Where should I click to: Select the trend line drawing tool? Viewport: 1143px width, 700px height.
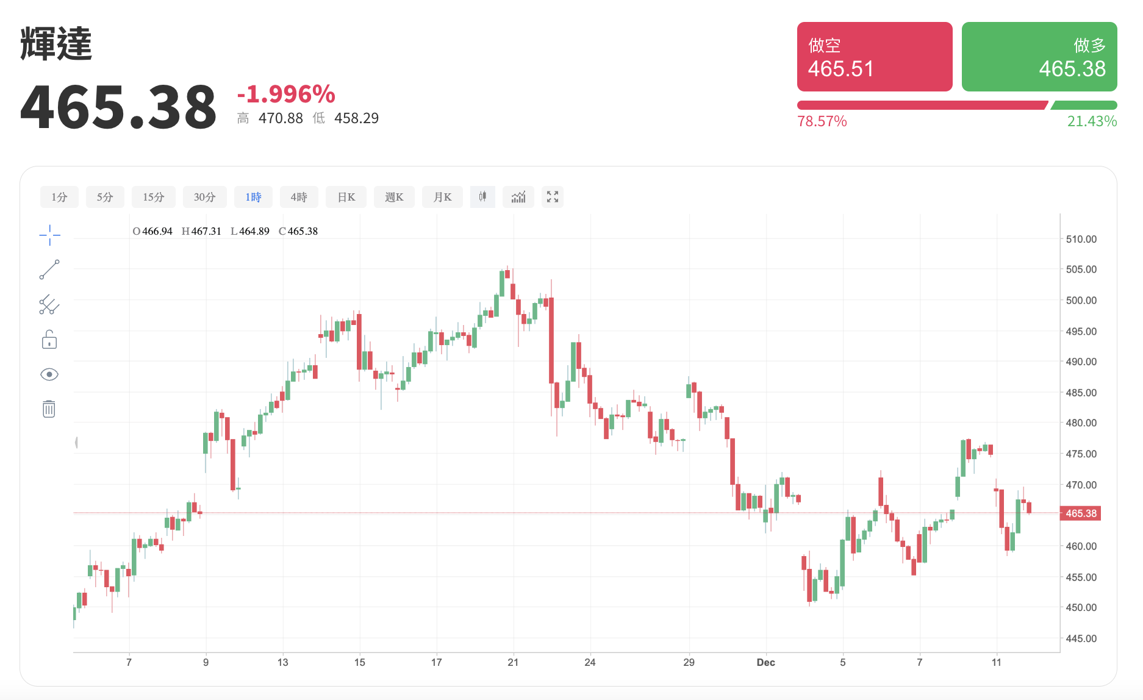click(49, 270)
